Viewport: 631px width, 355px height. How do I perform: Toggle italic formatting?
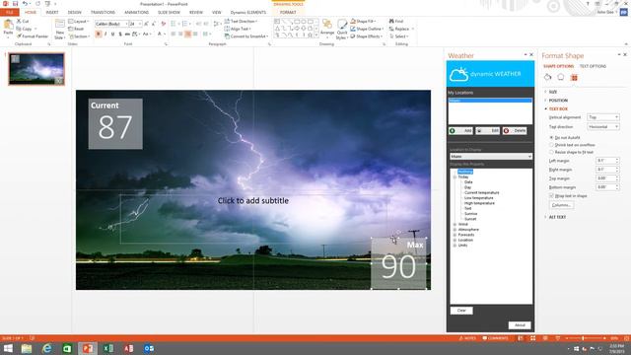coord(105,35)
